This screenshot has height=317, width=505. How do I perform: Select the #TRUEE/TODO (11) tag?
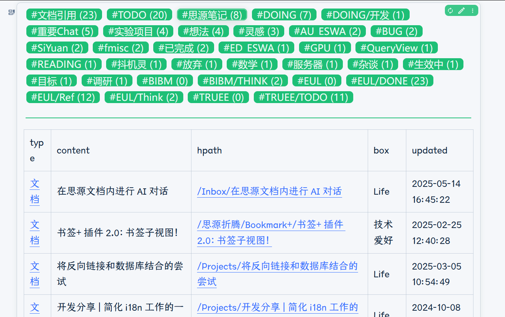pyautogui.click(x=303, y=97)
